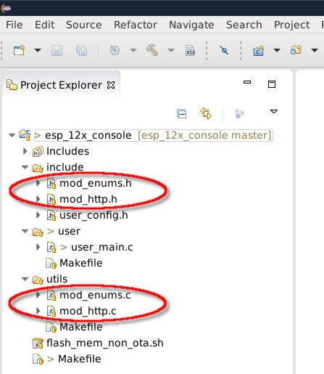Click the new C folder icon
Viewport: 324px width, 374px height.
click(296, 50)
